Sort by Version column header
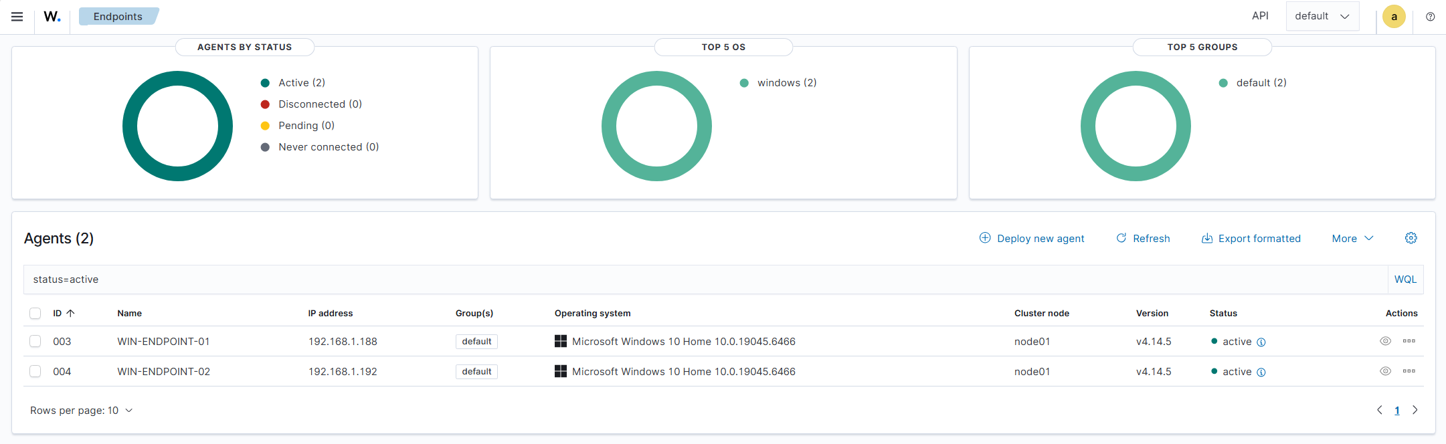This screenshot has width=1446, height=444. [1152, 313]
